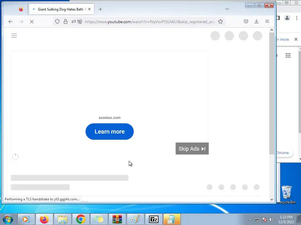Go back using the Firefox back arrow
The image size is (301, 225).
coord(11,22)
